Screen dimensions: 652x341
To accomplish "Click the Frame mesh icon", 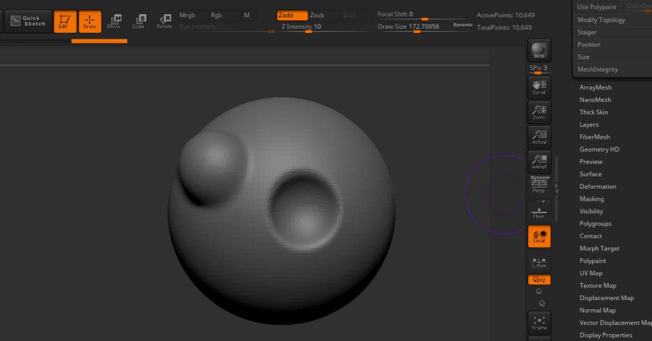I will [539, 323].
